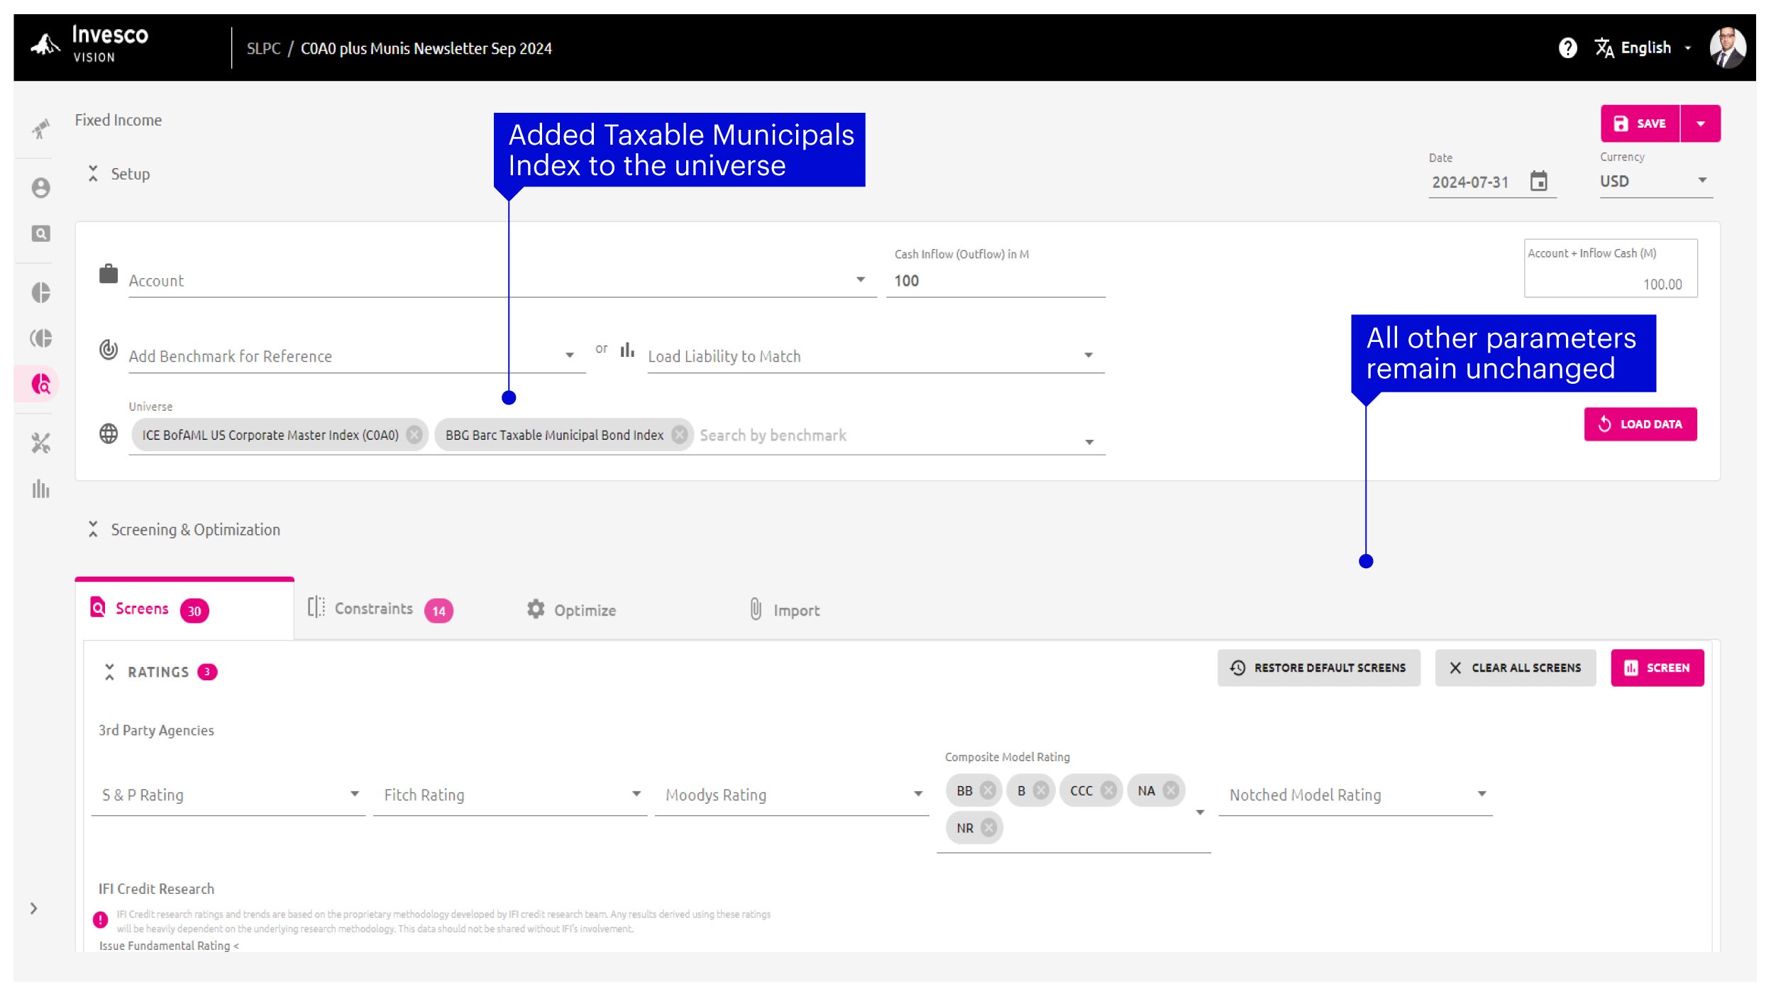Image resolution: width=1771 pixels, height=996 pixels.
Task: Open the tools wrench sidebar icon
Action: pos(40,443)
